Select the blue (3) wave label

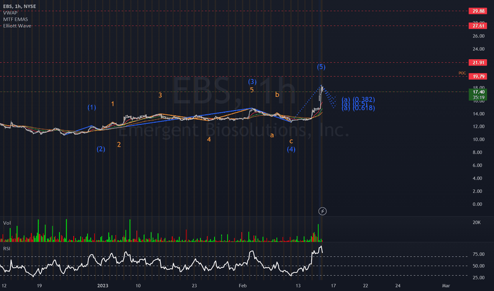click(252, 82)
